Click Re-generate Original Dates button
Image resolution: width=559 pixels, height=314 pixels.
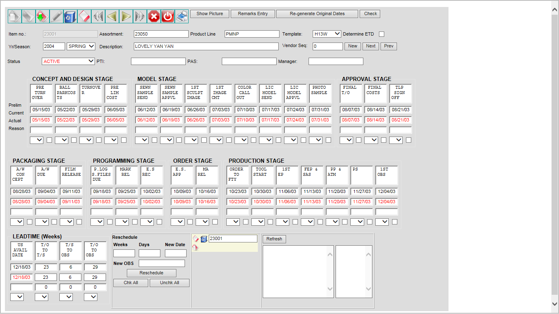pyautogui.click(x=317, y=14)
